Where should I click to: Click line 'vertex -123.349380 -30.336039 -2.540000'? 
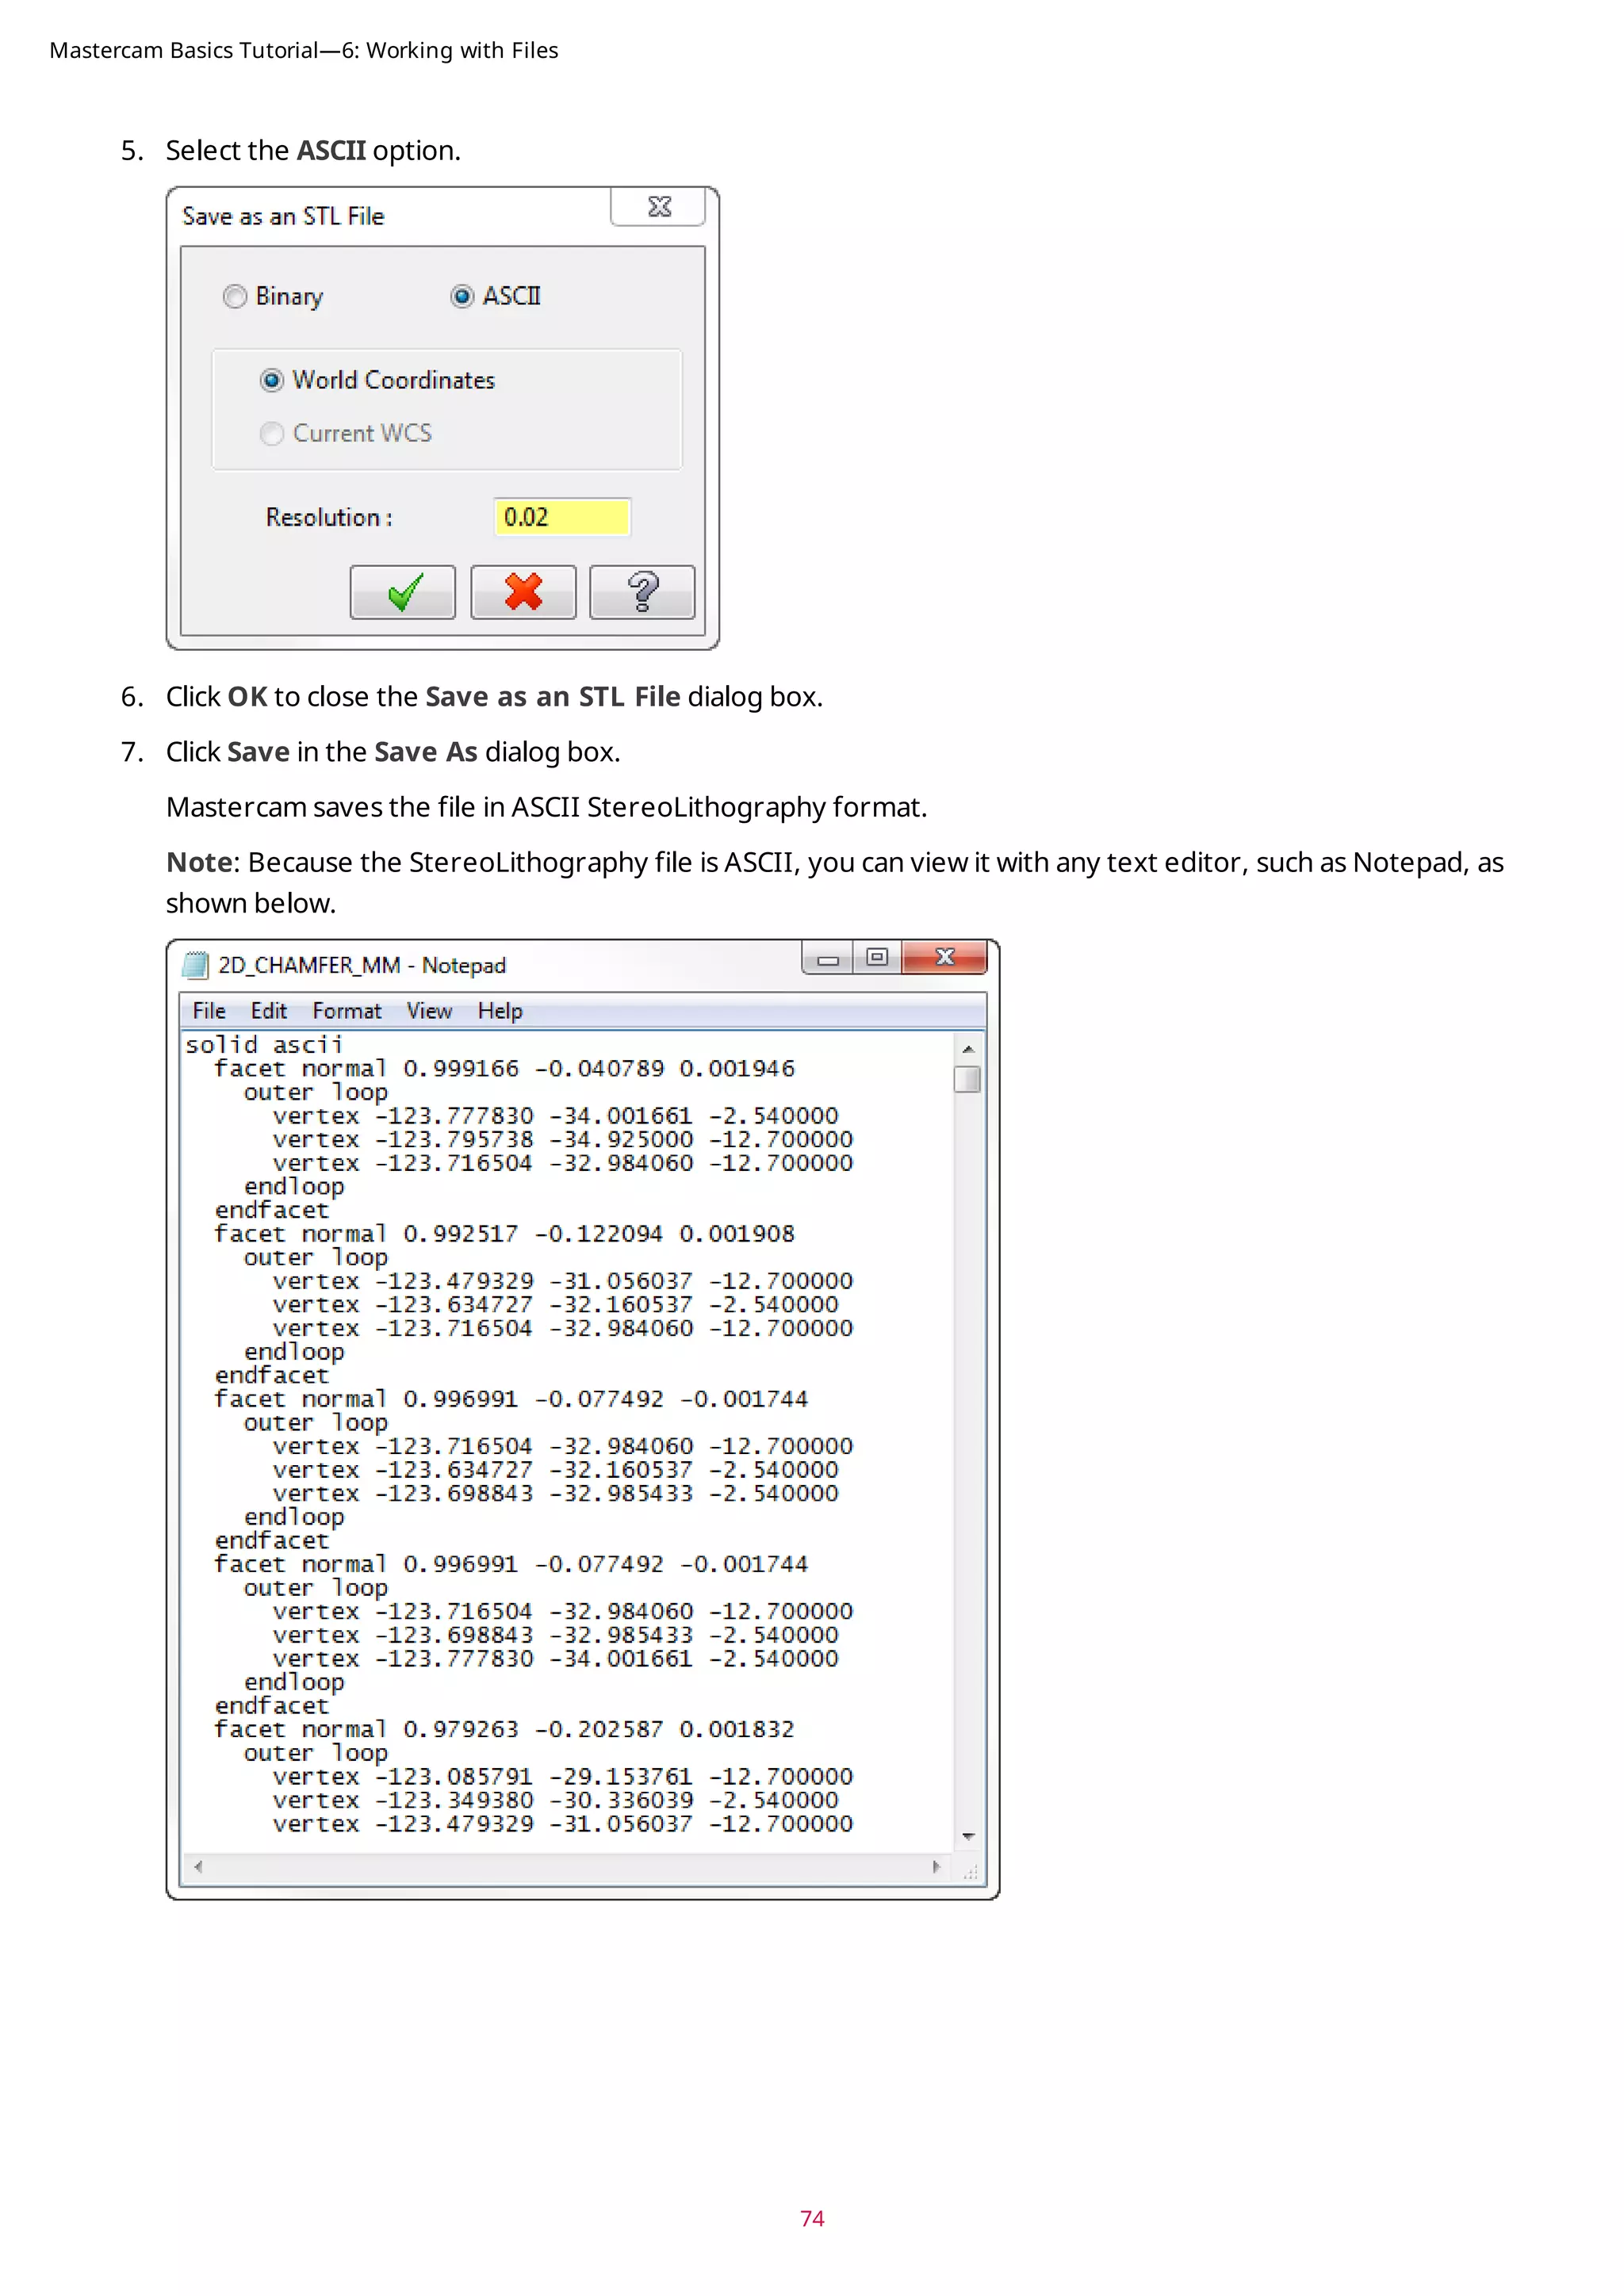(556, 1801)
